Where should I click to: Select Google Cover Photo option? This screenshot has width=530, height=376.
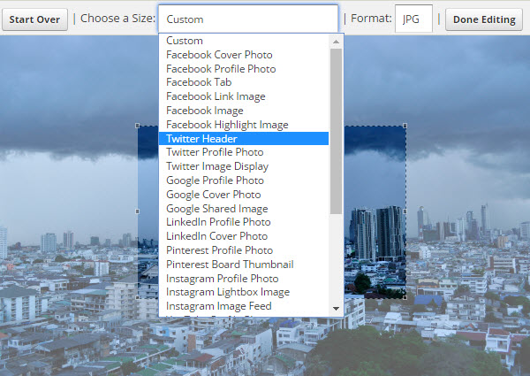tap(244, 195)
